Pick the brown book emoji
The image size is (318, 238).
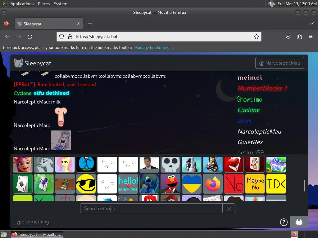click(65, 184)
